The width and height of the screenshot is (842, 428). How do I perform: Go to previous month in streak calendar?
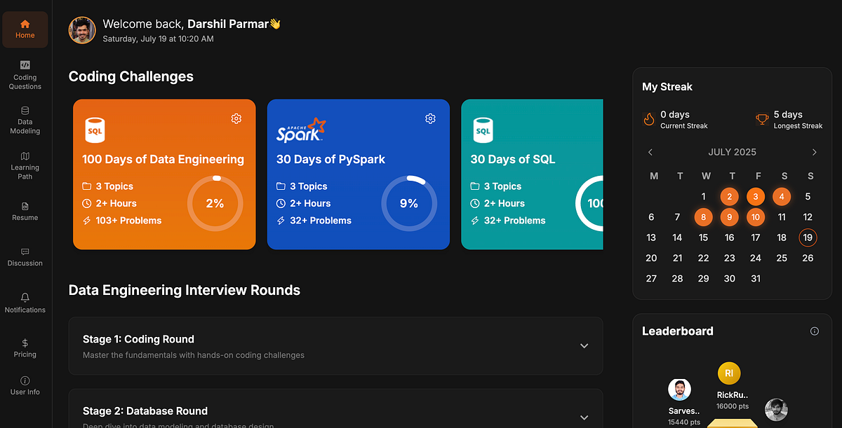[650, 151]
